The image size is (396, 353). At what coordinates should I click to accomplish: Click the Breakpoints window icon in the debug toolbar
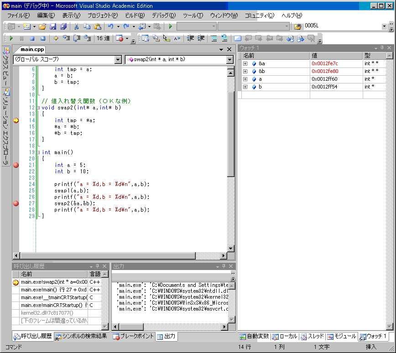click(x=120, y=38)
